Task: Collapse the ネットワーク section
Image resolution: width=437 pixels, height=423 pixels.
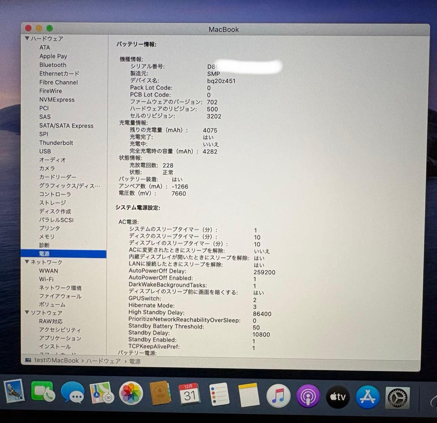Action: coord(28,262)
